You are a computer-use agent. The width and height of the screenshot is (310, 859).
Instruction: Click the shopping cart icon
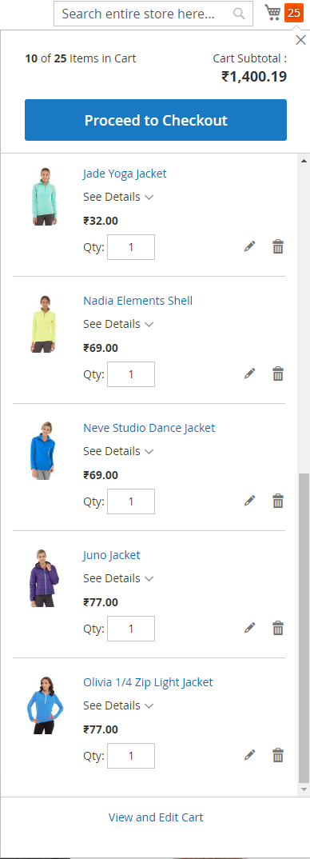pos(272,13)
